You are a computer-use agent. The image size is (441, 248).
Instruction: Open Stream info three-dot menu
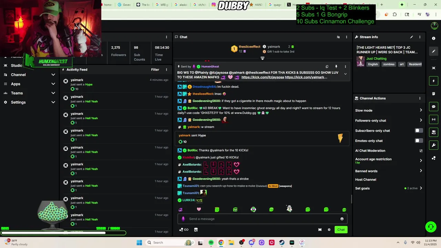click(420, 37)
